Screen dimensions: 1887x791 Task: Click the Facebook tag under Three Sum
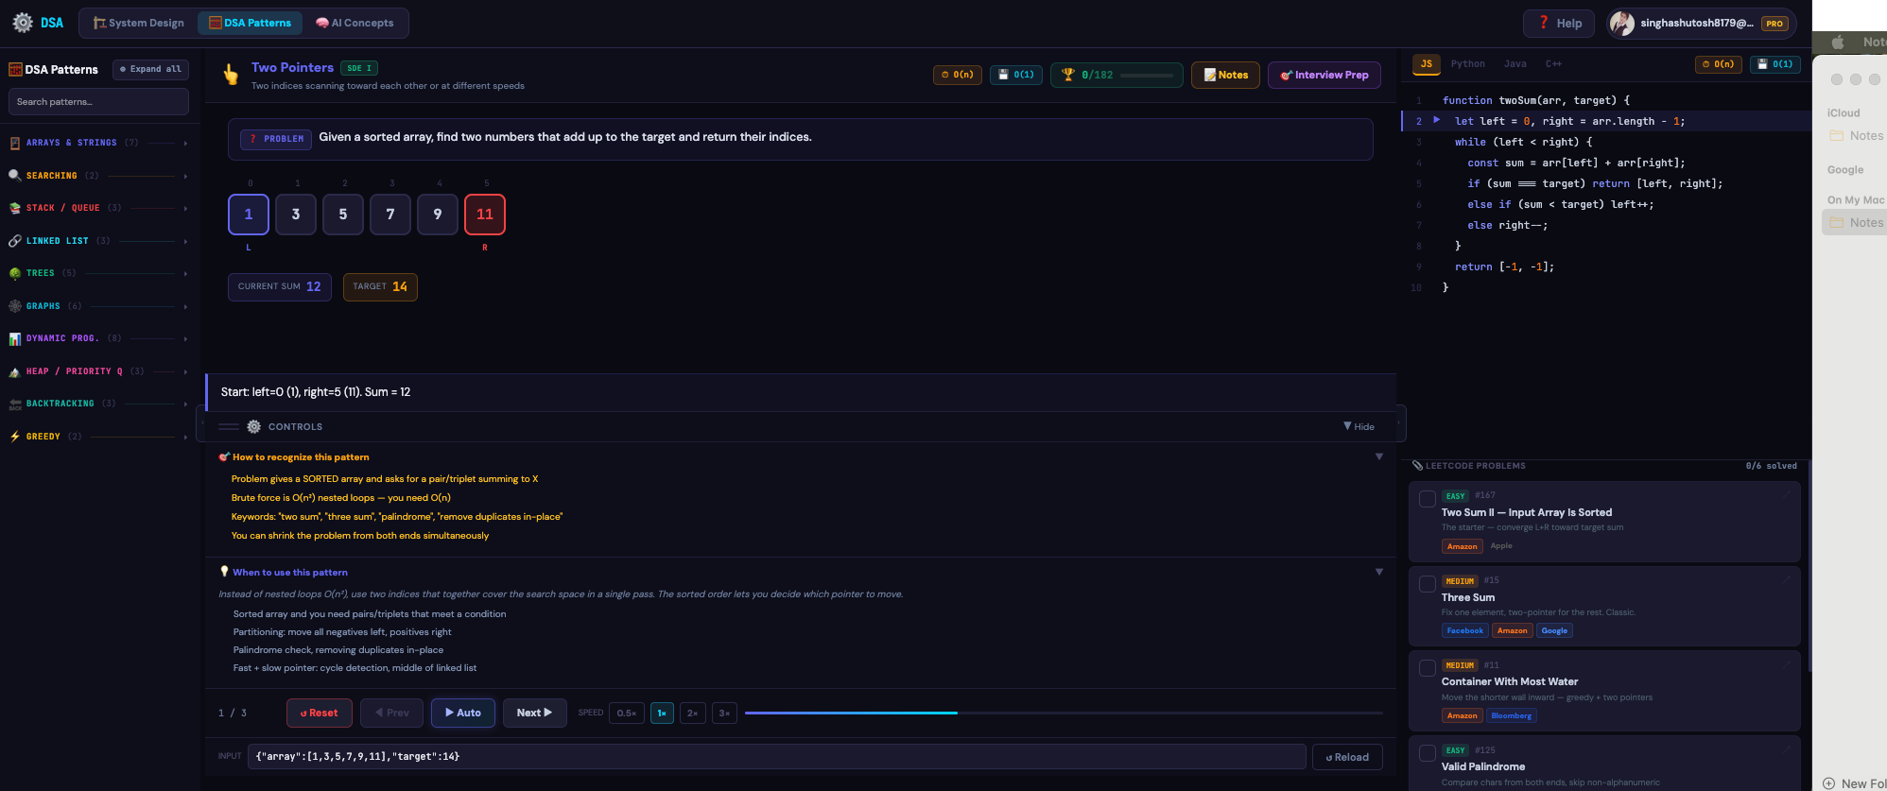1465,631
